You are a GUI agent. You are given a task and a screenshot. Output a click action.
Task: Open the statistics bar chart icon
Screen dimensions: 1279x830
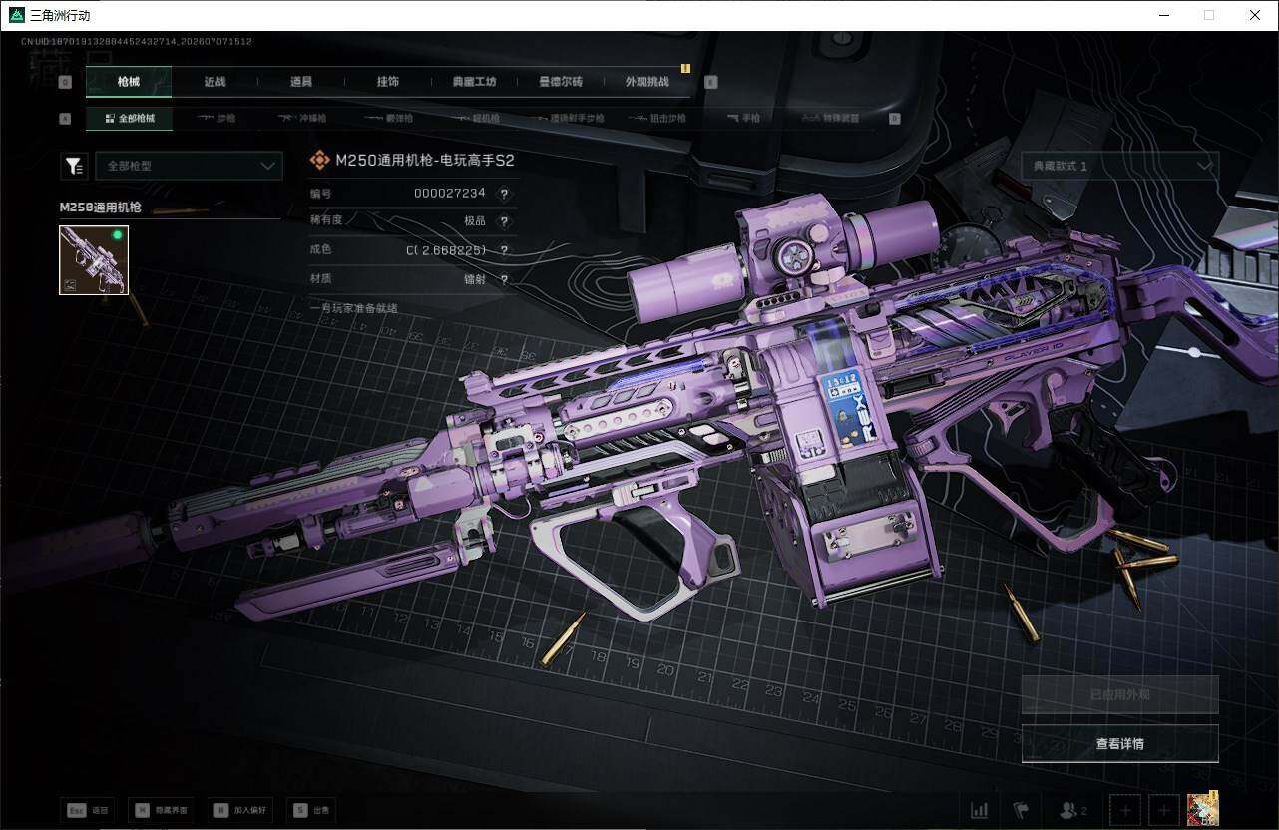coord(980,810)
